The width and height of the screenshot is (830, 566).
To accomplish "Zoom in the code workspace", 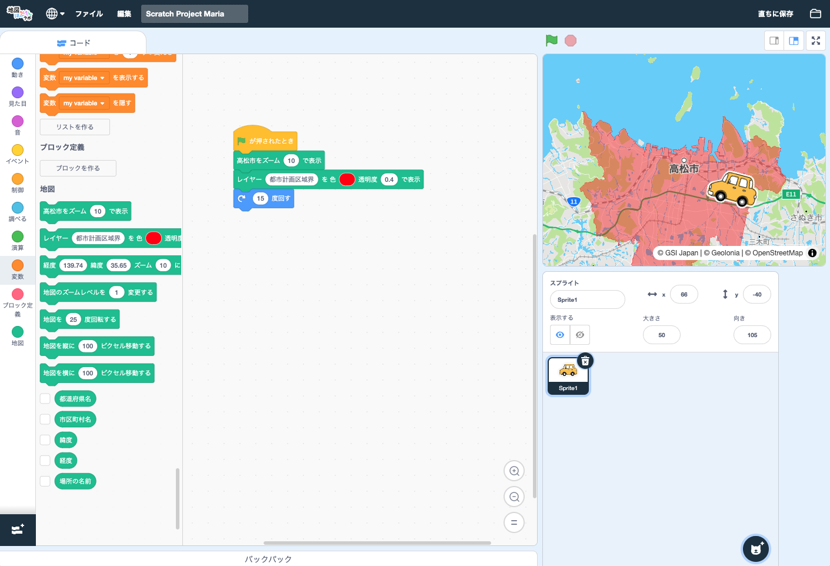I will coord(514,471).
